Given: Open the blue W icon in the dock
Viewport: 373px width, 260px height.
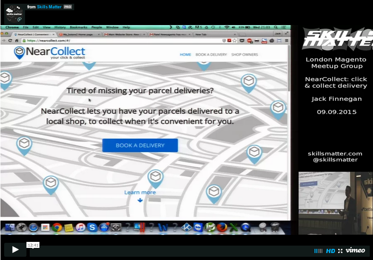Looking at the screenshot, I should (x=163, y=227).
